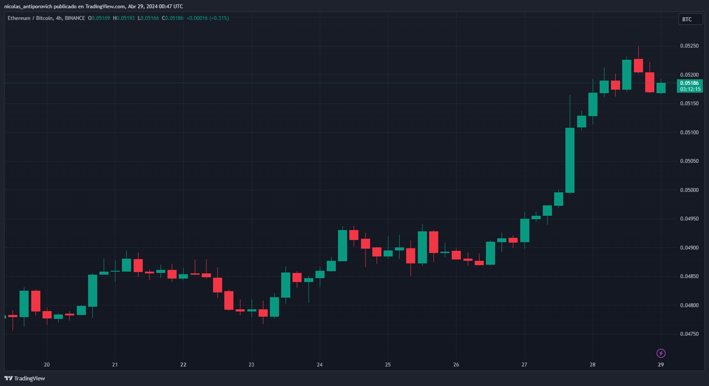The height and width of the screenshot is (386, 709).
Task: Click the high value H0.05193
Action: (x=124, y=18)
